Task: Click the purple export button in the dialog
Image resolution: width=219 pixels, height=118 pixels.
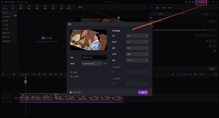Action: point(143,92)
